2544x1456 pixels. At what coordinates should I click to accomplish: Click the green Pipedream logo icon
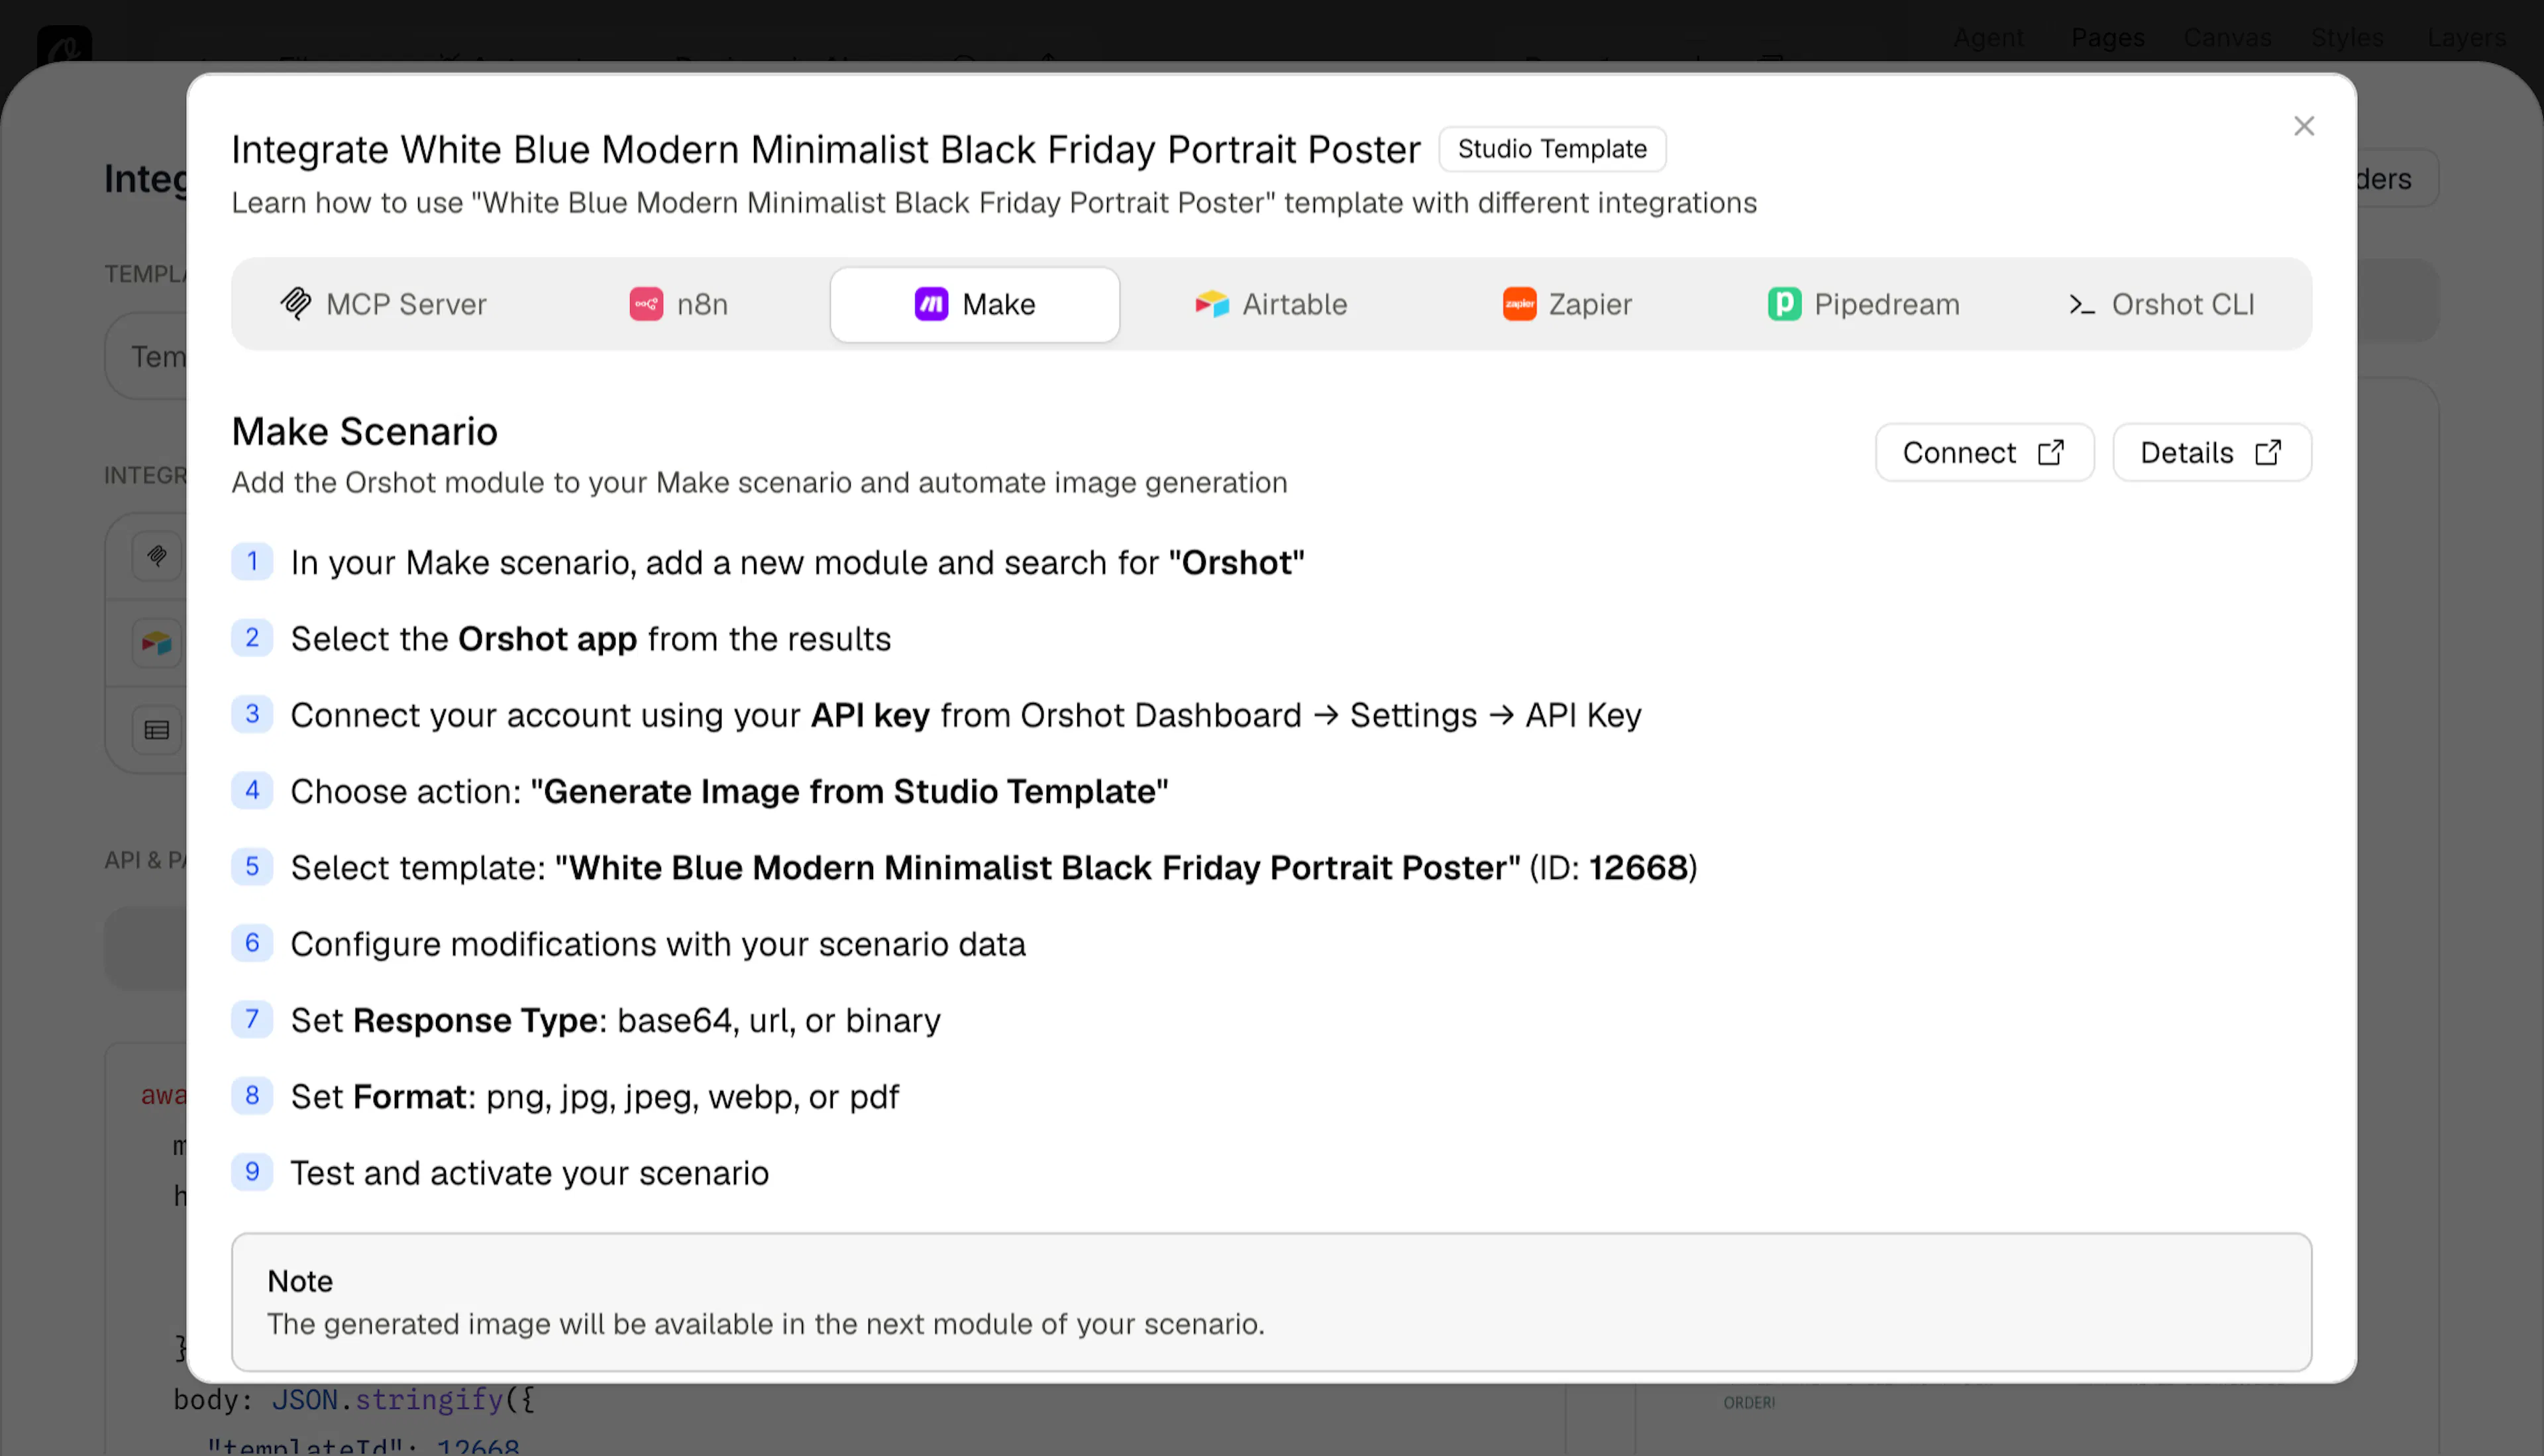click(1784, 303)
